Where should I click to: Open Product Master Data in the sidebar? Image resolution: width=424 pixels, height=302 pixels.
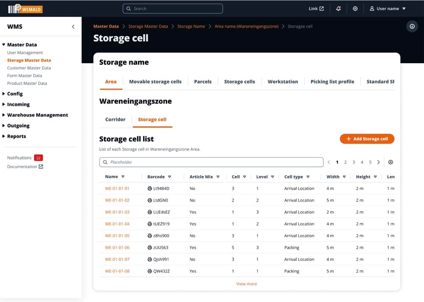pyautogui.click(x=27, y=84)
